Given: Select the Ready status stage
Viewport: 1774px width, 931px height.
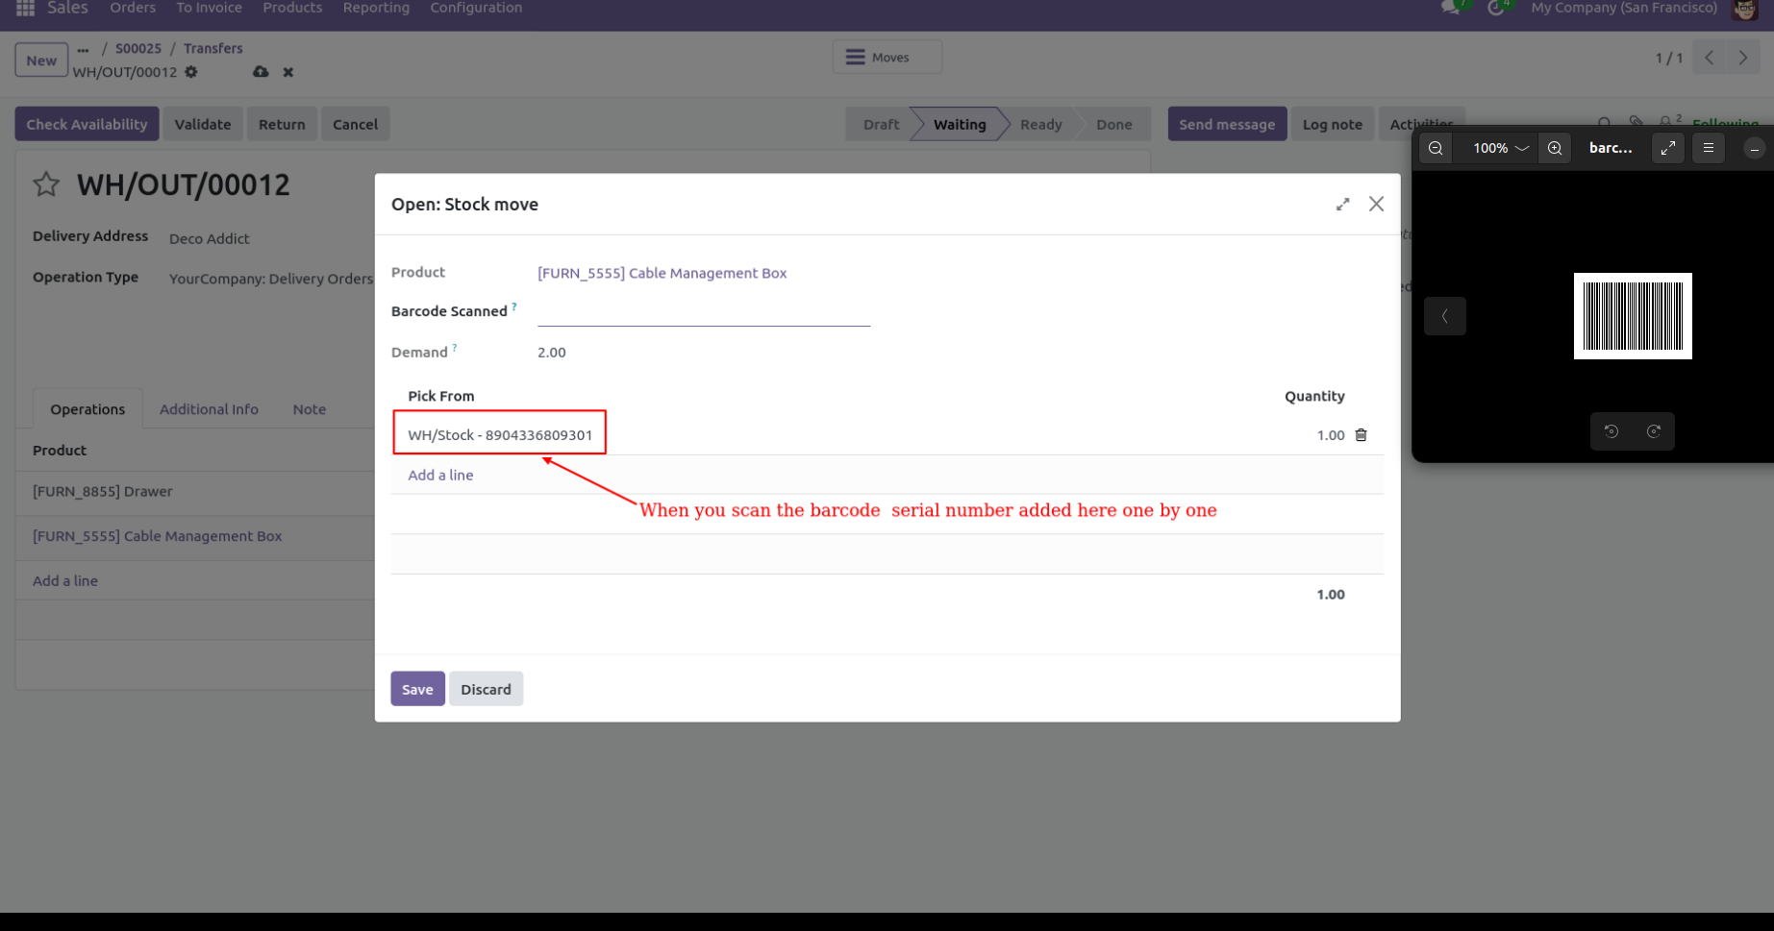Looking at the screenshot, I should coord(1040,124).
